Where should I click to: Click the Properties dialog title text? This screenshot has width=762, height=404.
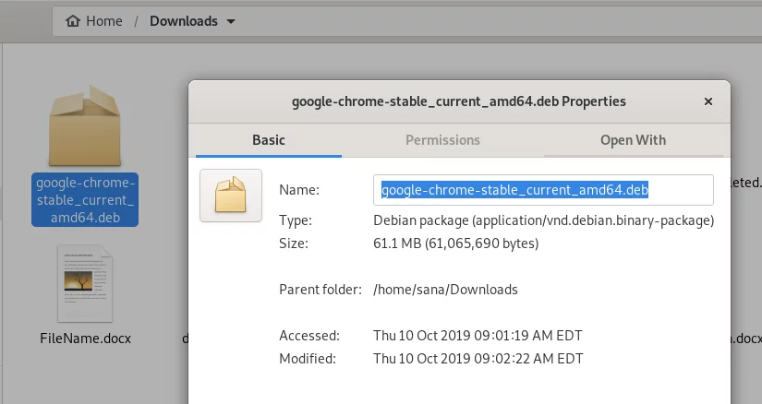459,101
